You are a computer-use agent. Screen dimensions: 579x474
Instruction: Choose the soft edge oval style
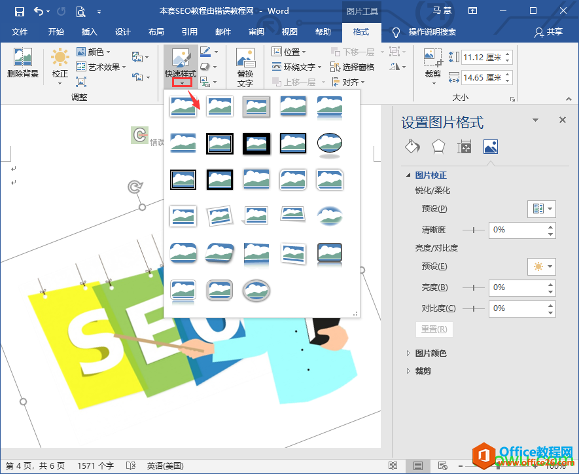(x=330, y=216)
